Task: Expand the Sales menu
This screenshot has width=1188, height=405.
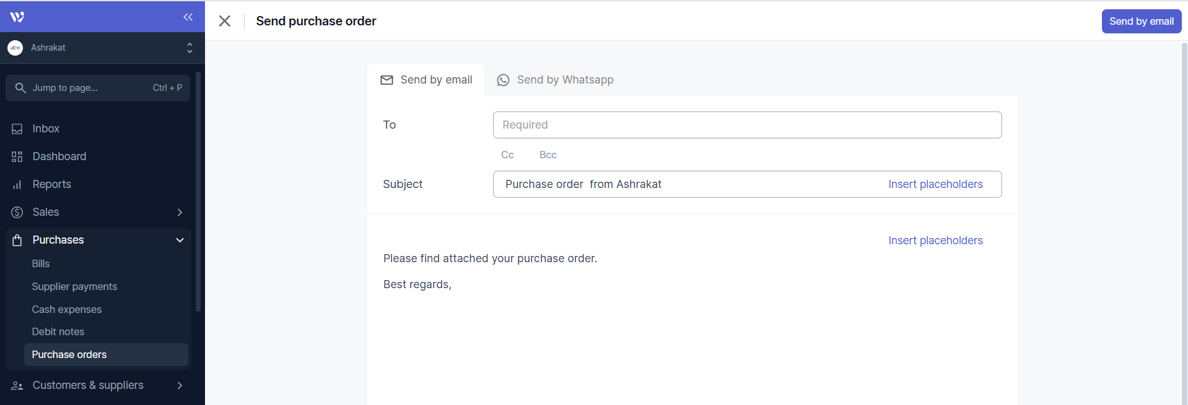Action: tap(179, 212)
